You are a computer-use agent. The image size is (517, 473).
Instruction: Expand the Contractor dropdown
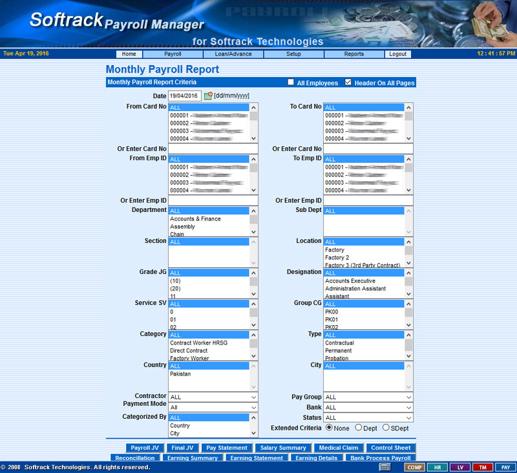pyautogui.click(x=213, y=397)
